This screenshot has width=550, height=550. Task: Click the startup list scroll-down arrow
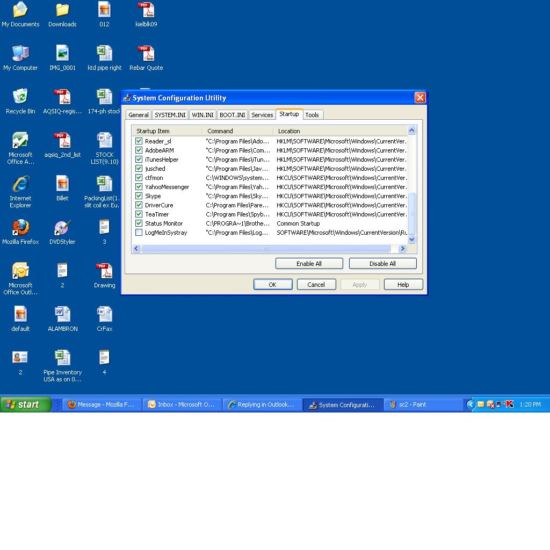412,240
